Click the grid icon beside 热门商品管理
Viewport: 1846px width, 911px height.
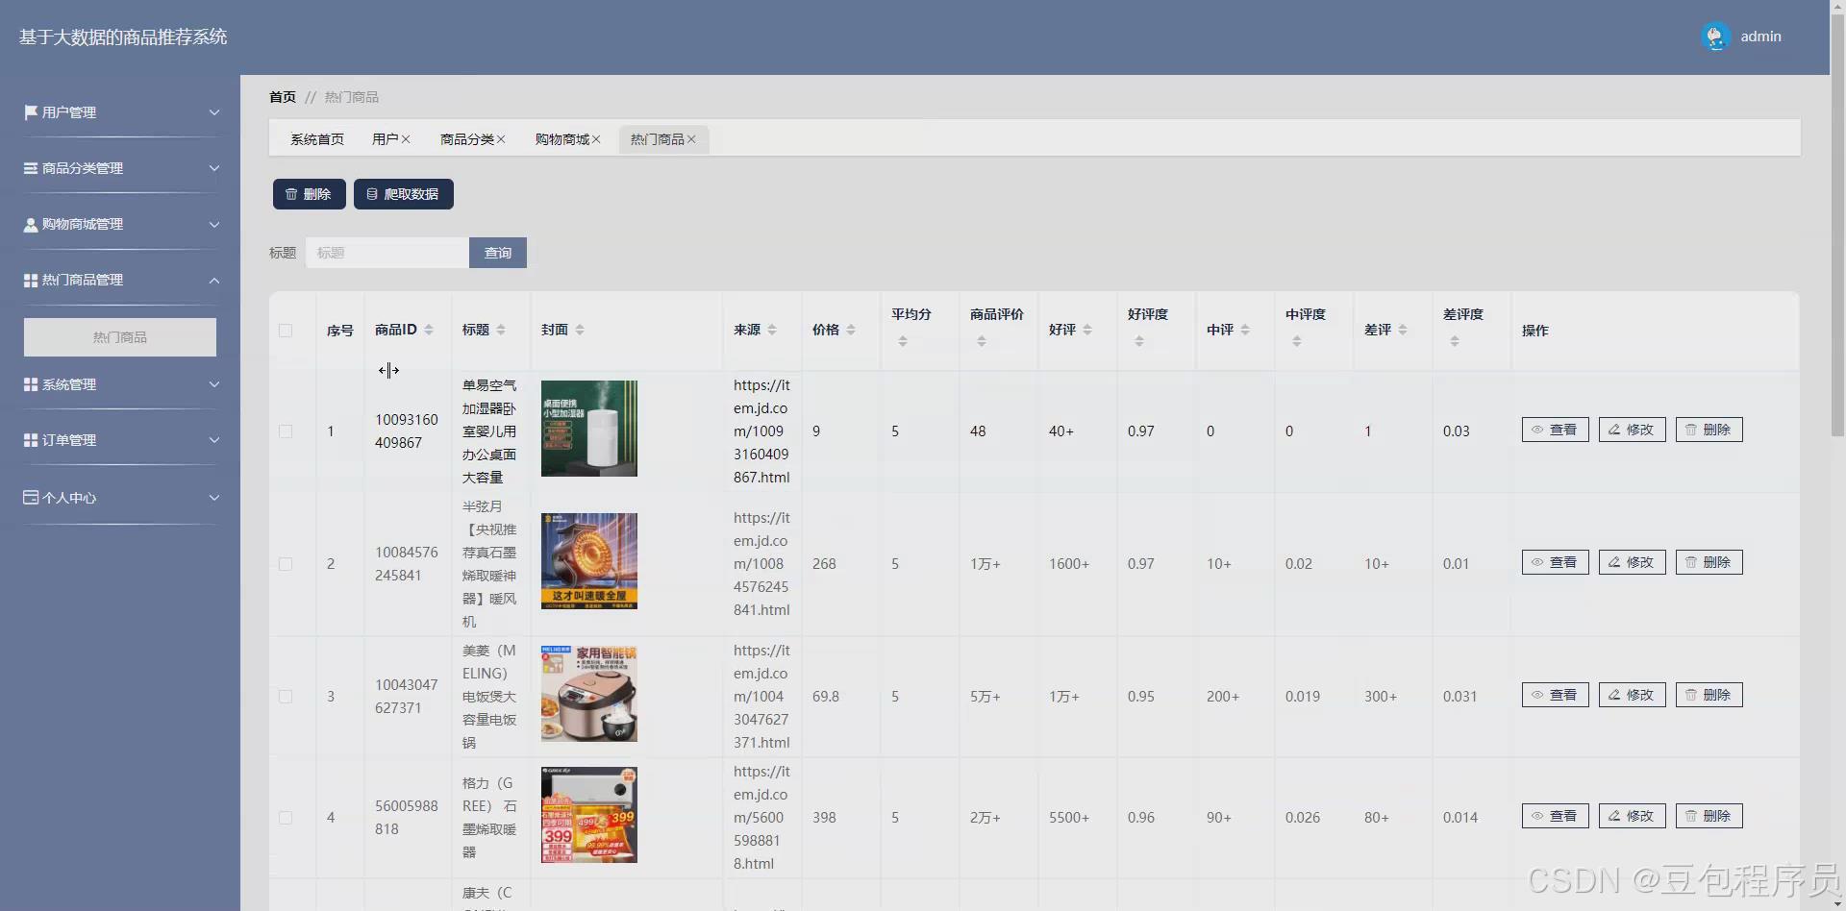(x=31, y=280)
